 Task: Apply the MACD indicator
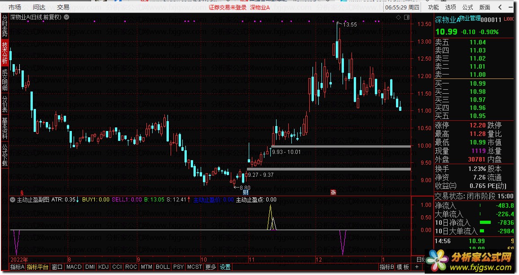(74, 267)
